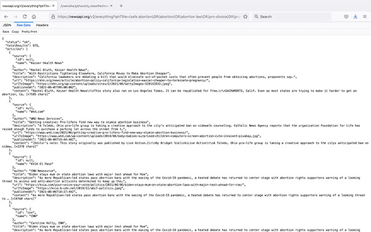The width and height of the screenshot is (371, 232).
Task: Click the "Kaiser Health News" name value
Action: (46, 63)
